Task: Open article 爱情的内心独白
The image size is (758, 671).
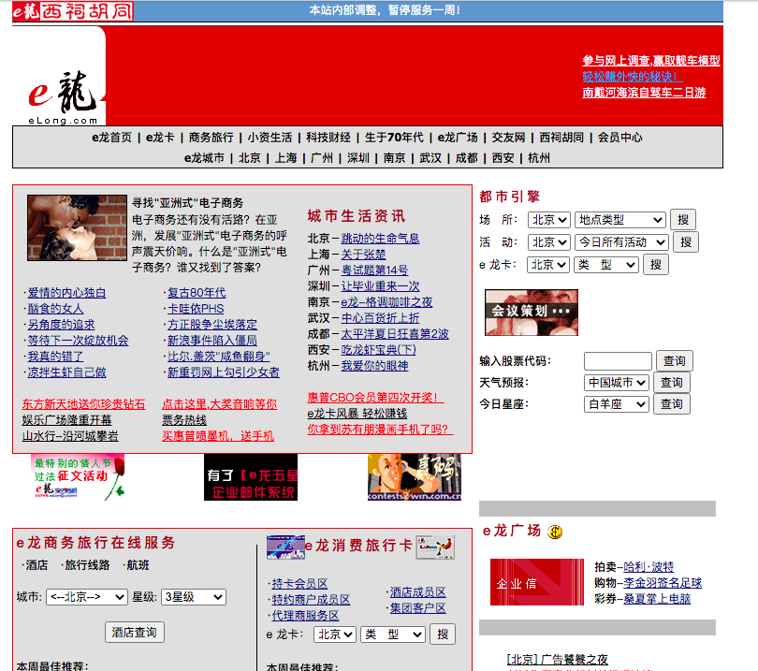Action: point(66,293)
